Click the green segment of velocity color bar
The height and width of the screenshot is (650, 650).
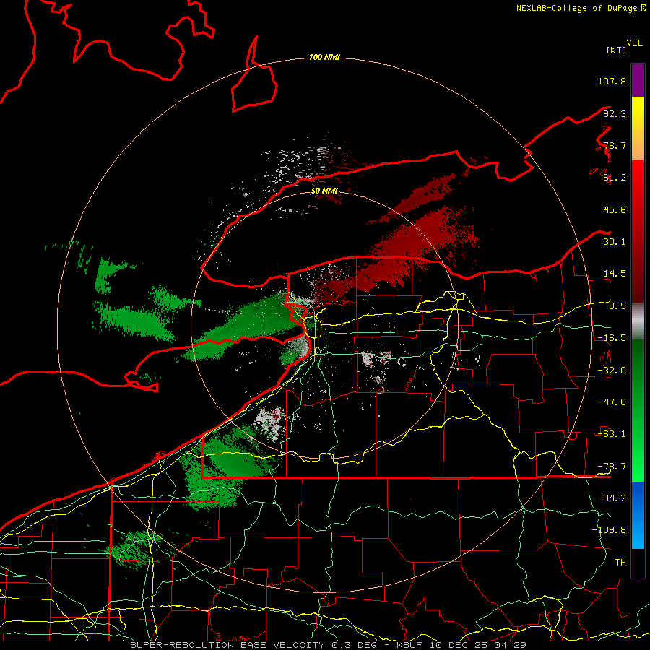(638, 410)
